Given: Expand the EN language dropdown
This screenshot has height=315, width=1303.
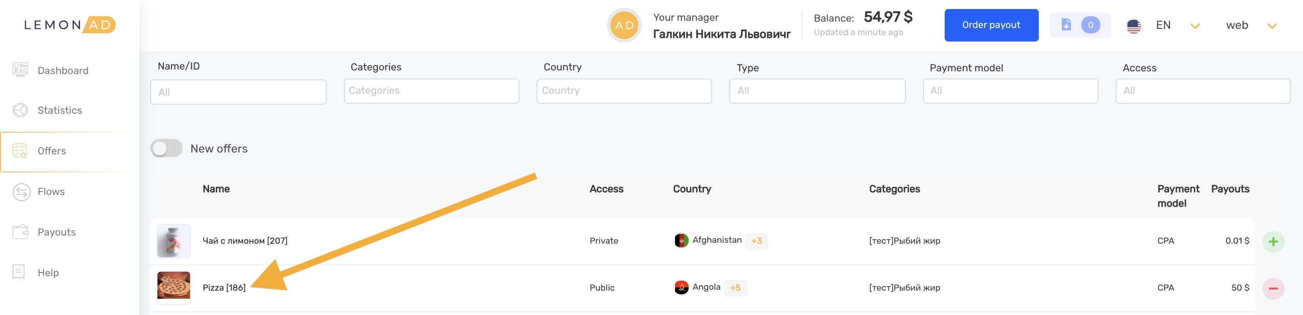Looking at the screenshot, I should (1195, 26).
